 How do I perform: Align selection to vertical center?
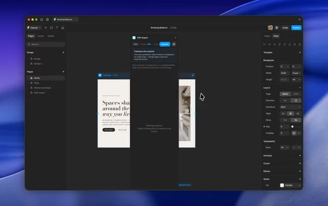coord(284,45)
